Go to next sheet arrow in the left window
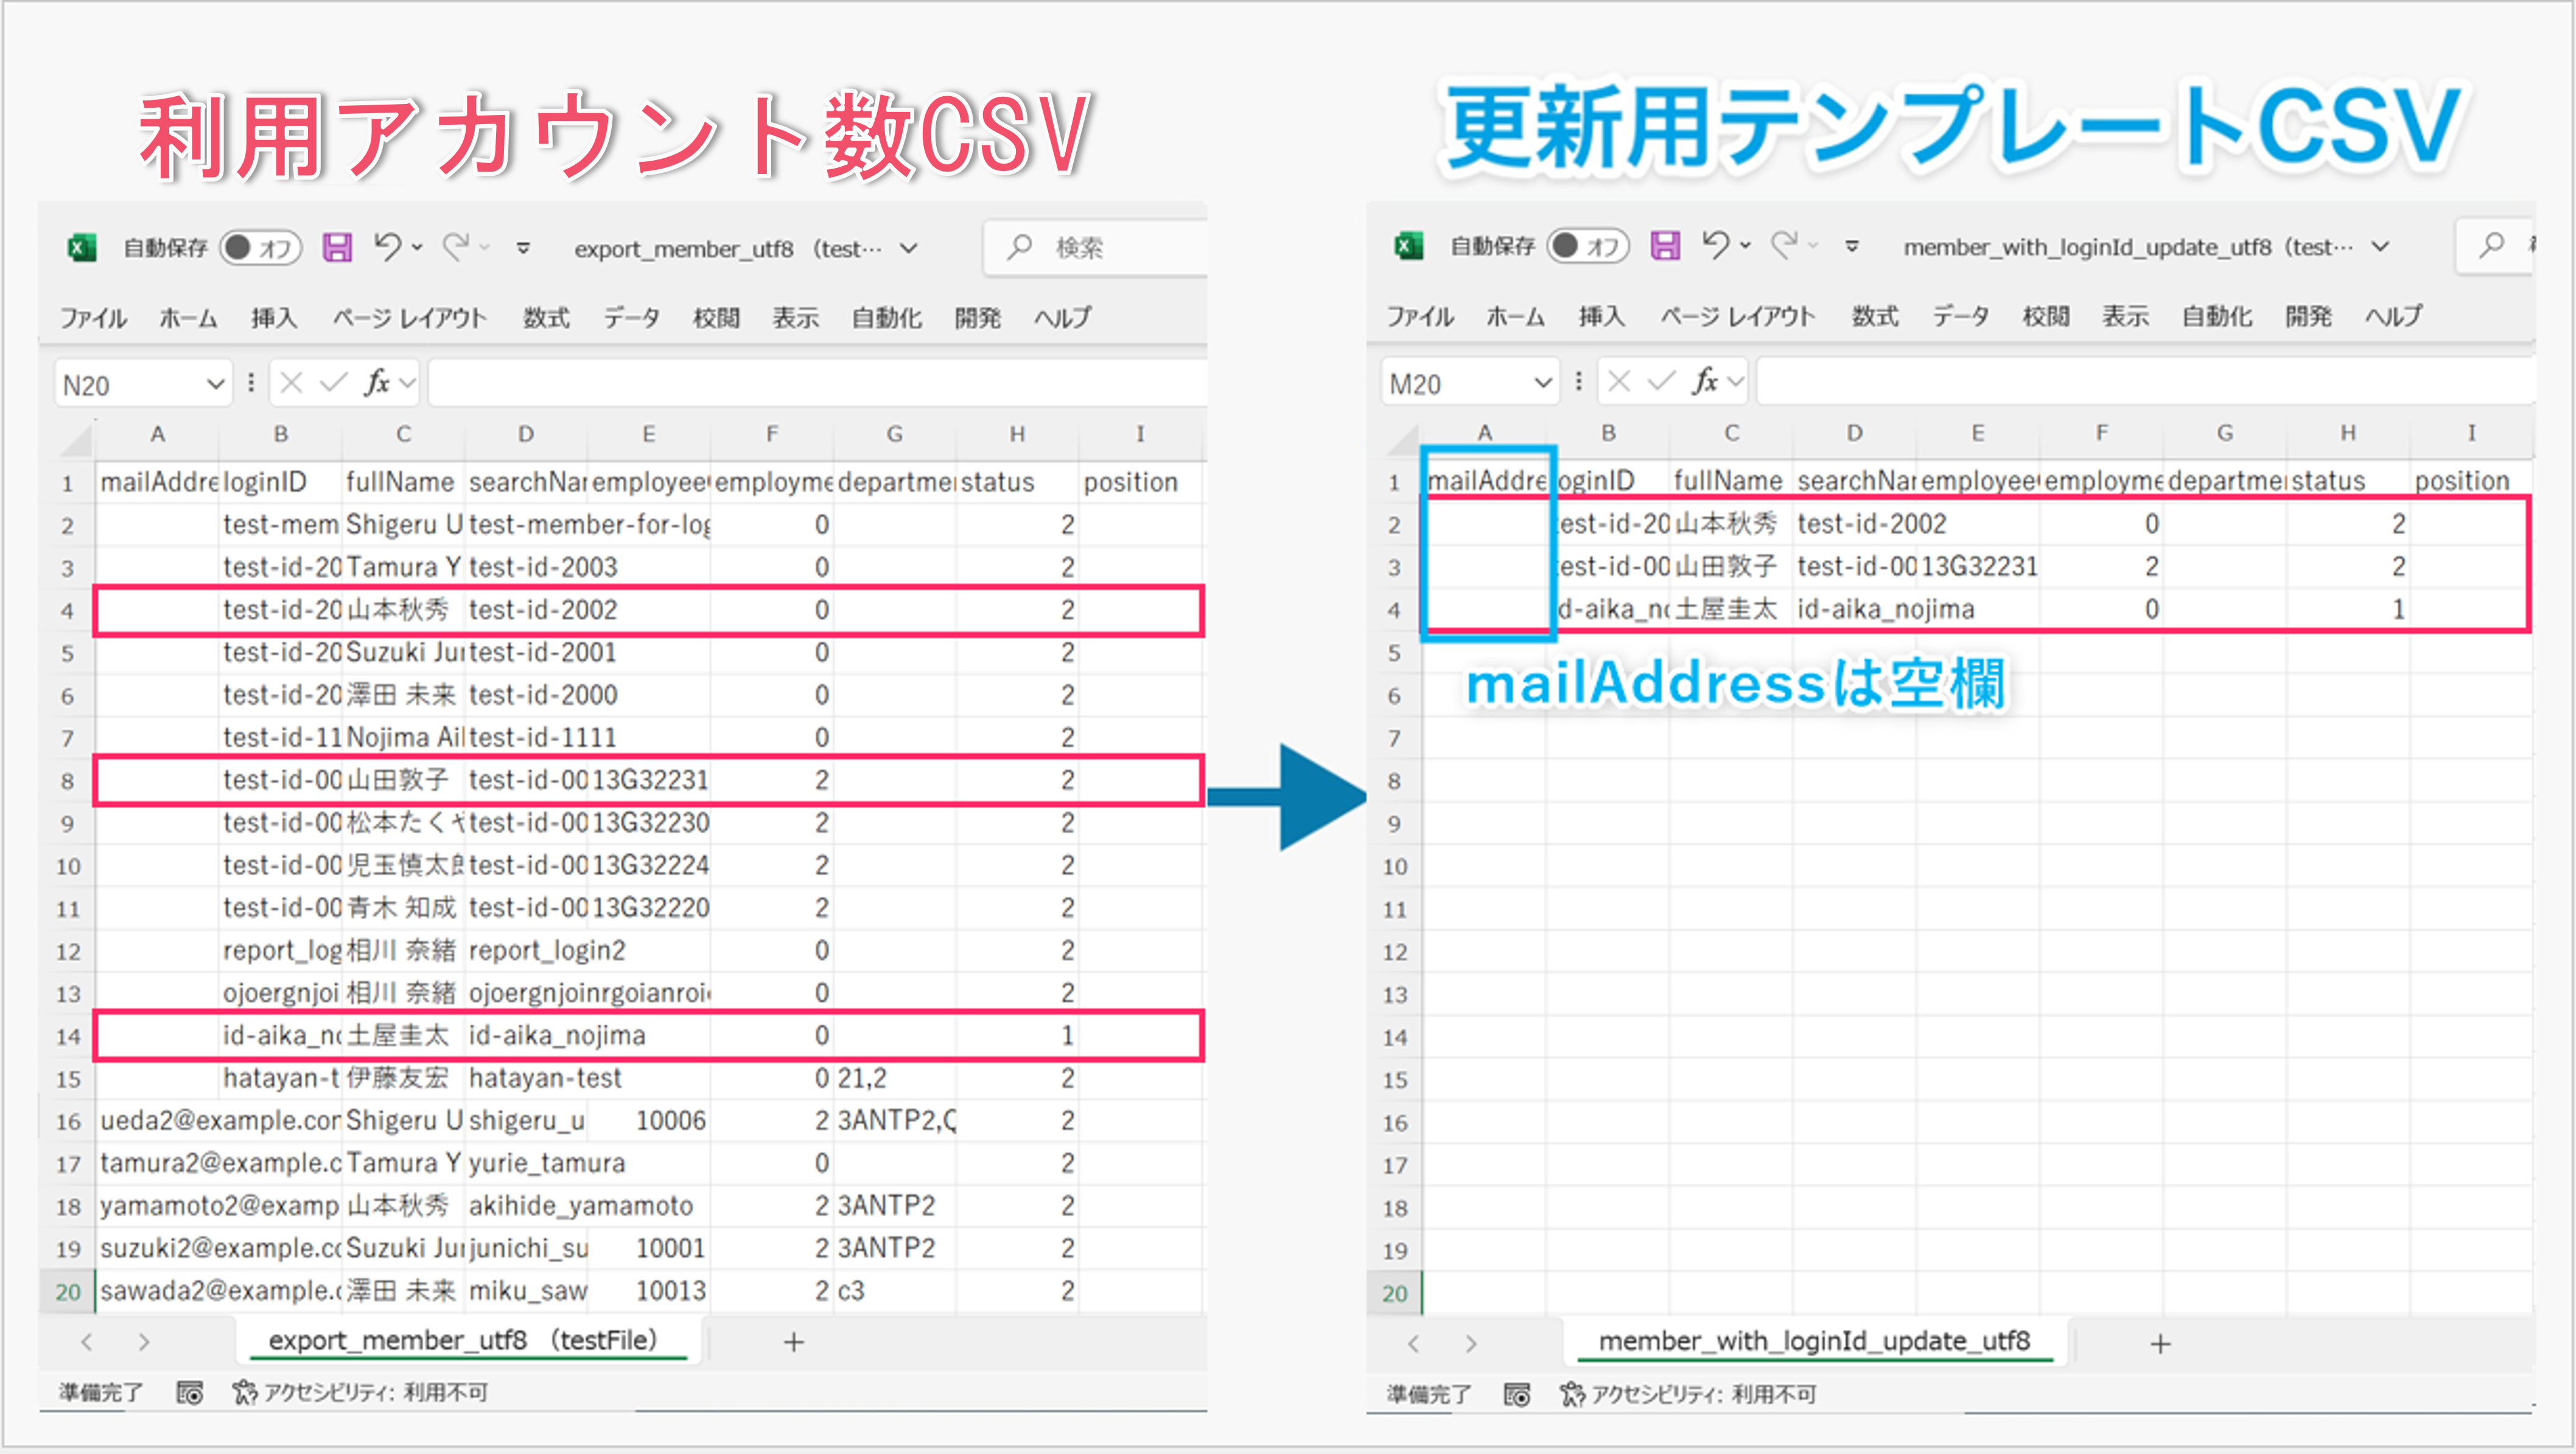This screenshot has width=2576, height=1454. pos(144,1342)
